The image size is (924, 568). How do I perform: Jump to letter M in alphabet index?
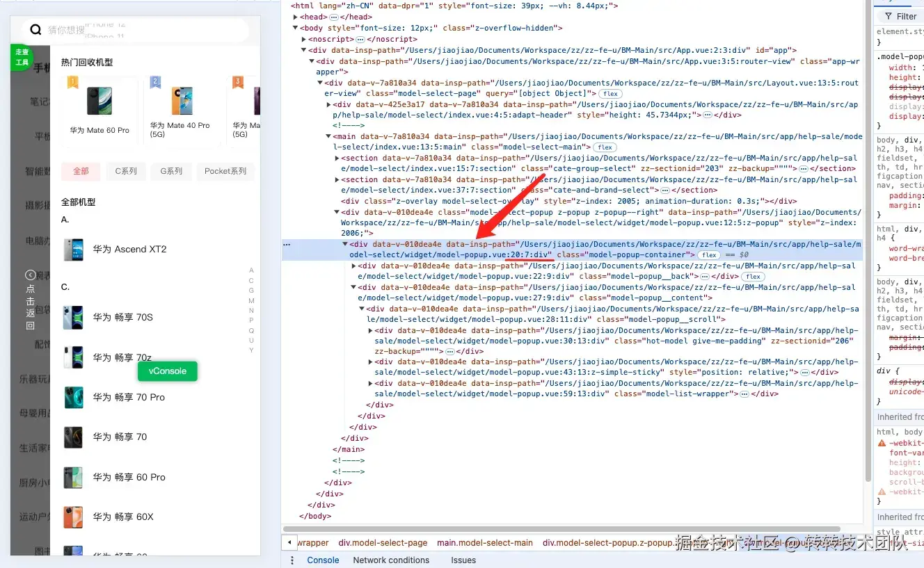[x=251, y=301]
